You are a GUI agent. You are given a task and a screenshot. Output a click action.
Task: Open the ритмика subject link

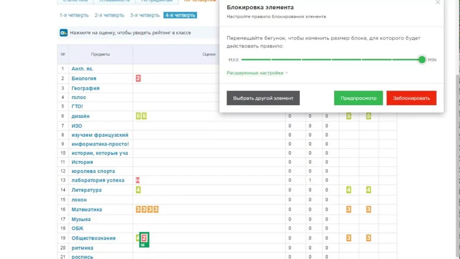click(82, 248)
